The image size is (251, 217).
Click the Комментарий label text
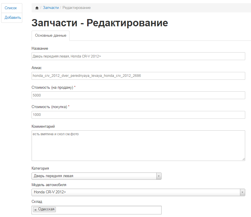[x=43, y=126]
